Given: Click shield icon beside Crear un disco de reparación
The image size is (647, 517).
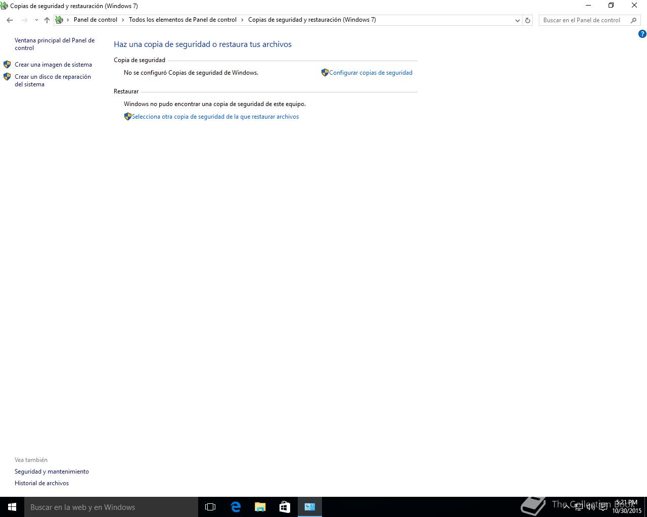Looking at the screenshot, I should (7, 77).
